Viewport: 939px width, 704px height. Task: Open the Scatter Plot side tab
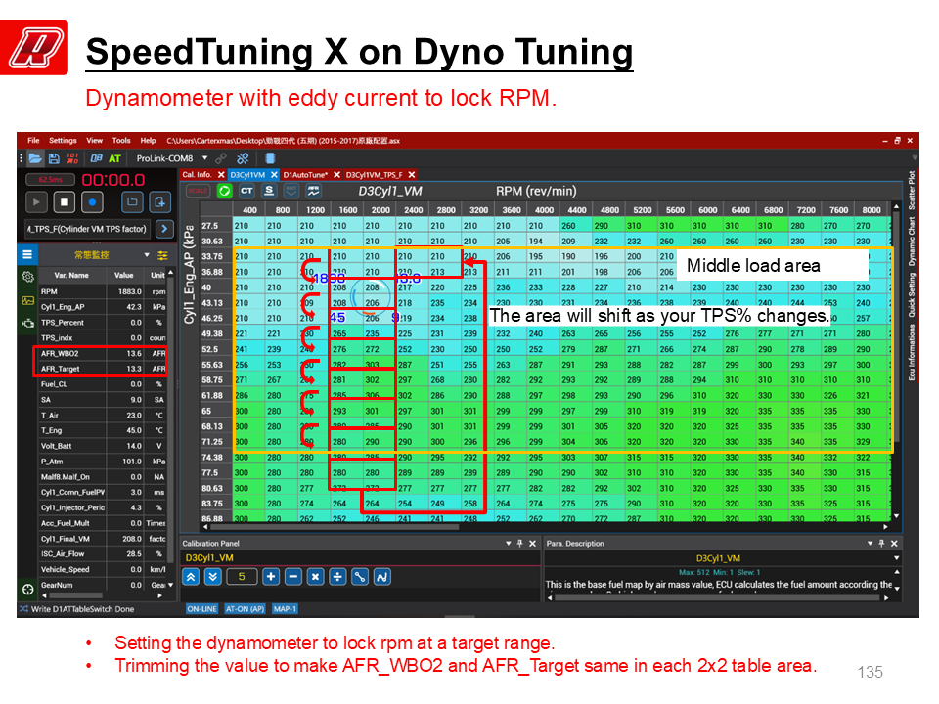[x=912, y=191]
